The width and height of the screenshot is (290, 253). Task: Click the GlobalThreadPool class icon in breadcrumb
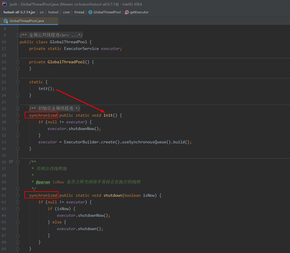(x=90, y=12)
